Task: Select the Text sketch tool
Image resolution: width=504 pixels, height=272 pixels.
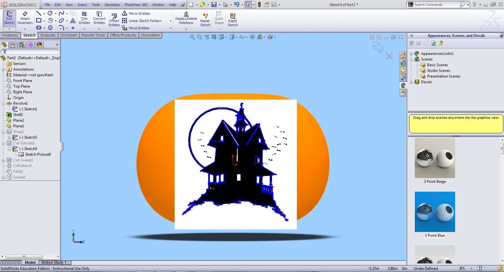Action: (73, 20)
